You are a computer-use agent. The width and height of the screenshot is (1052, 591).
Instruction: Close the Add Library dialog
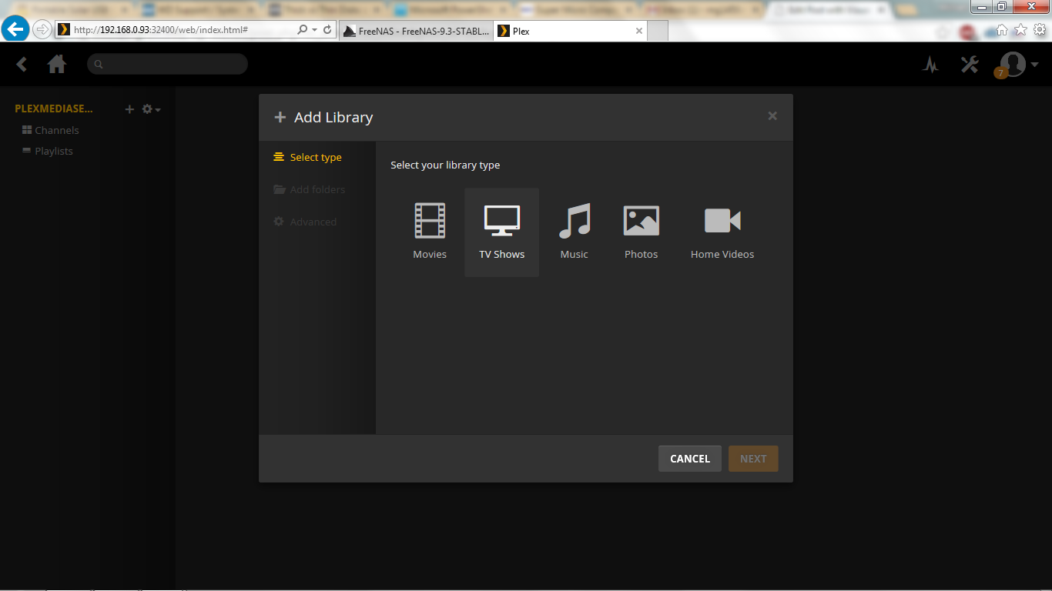tap(772, 116)
